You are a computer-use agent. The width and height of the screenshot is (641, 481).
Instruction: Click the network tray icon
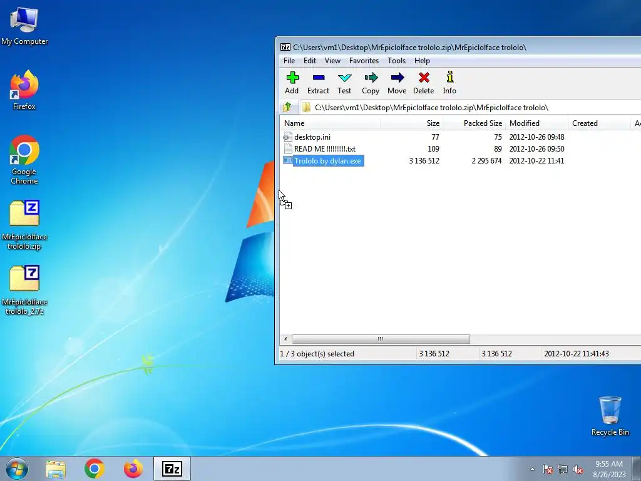(x=563, y=470)
